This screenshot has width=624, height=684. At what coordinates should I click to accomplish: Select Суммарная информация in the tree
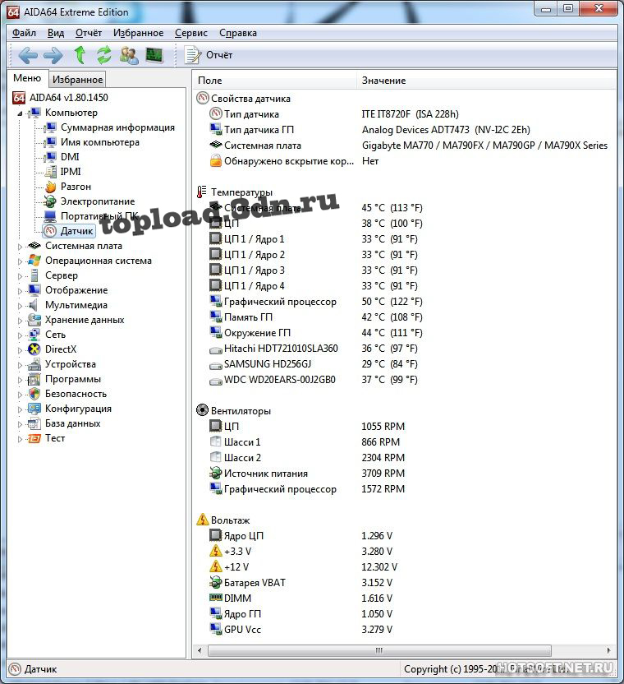tap(117, 127)
